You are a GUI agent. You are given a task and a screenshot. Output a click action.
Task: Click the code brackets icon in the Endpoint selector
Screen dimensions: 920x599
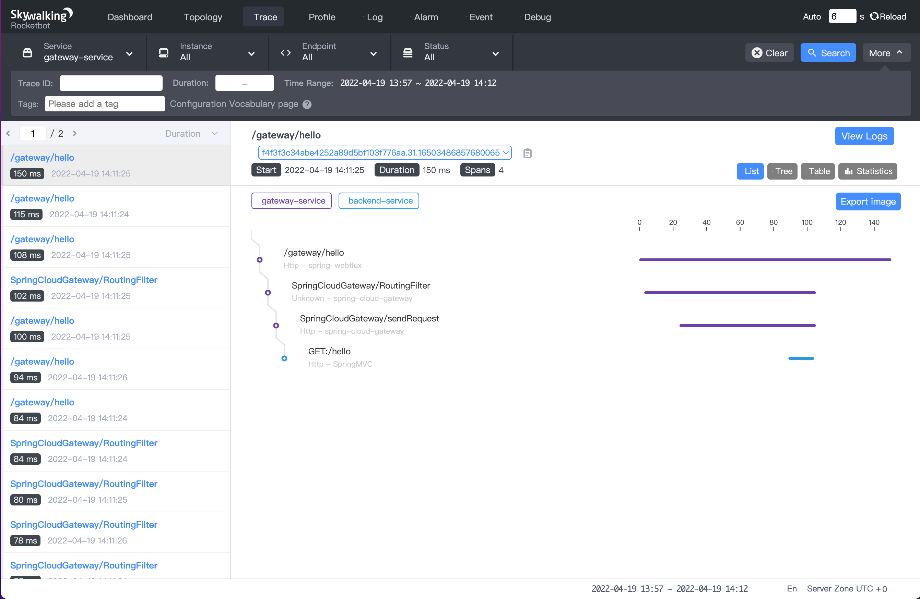coord(286,52)
